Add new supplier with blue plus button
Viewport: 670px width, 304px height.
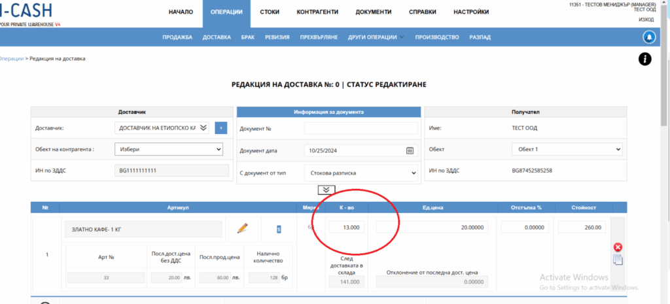pos(220,128)
